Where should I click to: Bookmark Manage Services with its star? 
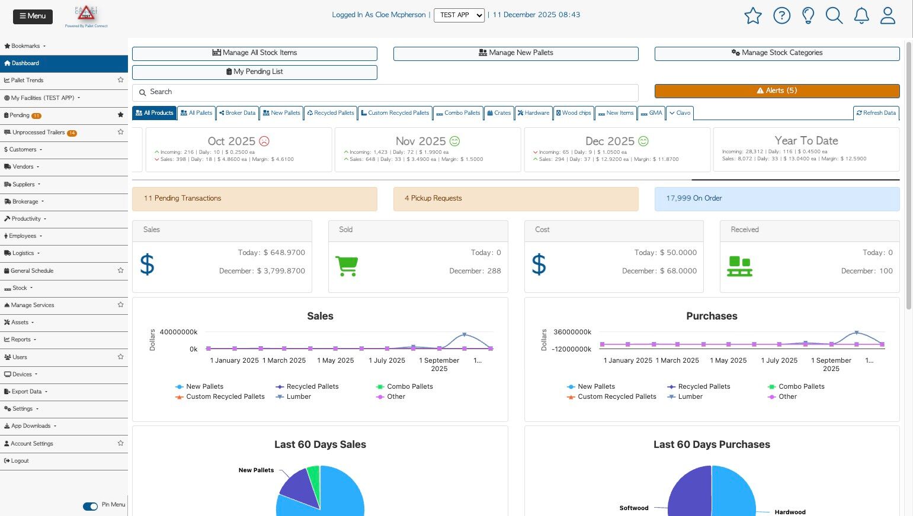click(121, 305)
